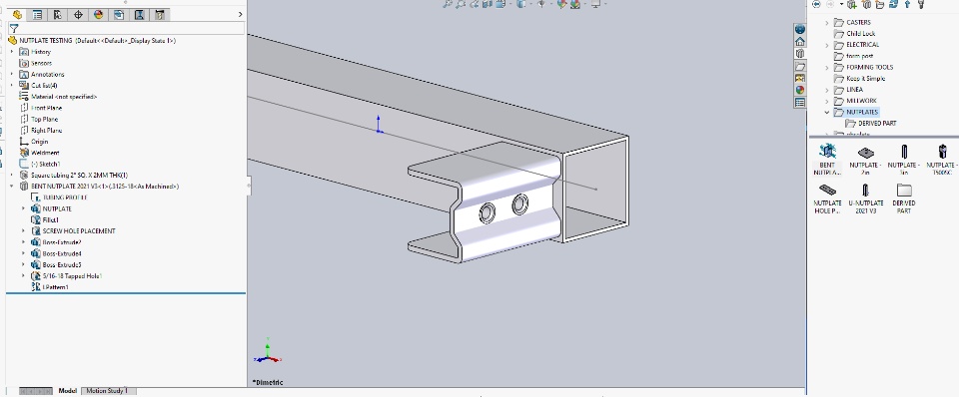
Task: Click the Apply Scene icon
Action: [575, 4]
